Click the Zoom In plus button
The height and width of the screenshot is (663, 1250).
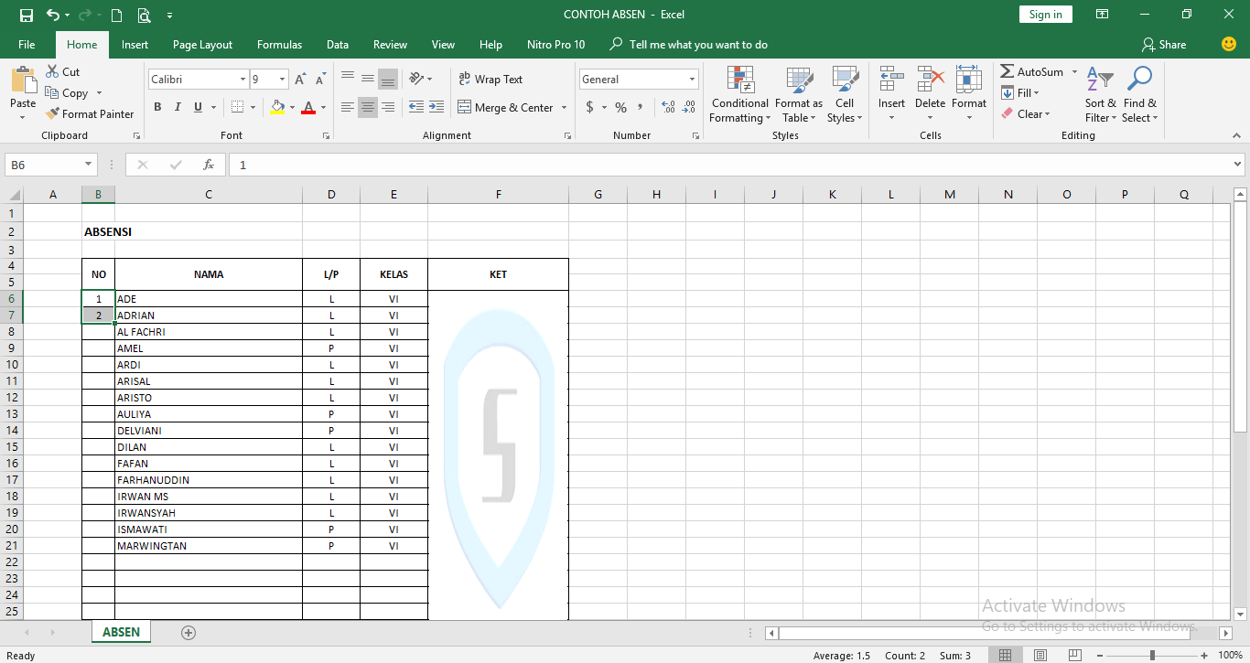pyautogui.click(x=1204, y=655)
